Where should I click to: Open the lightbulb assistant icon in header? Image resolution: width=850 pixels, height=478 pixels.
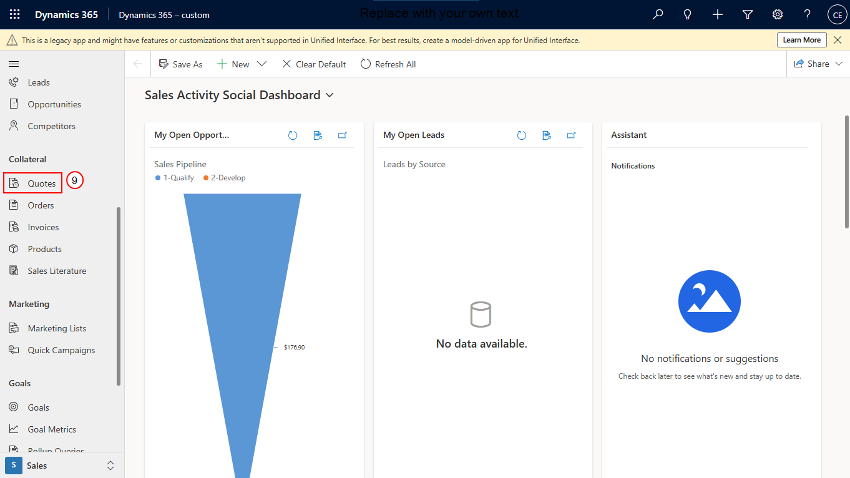[688, 14]
